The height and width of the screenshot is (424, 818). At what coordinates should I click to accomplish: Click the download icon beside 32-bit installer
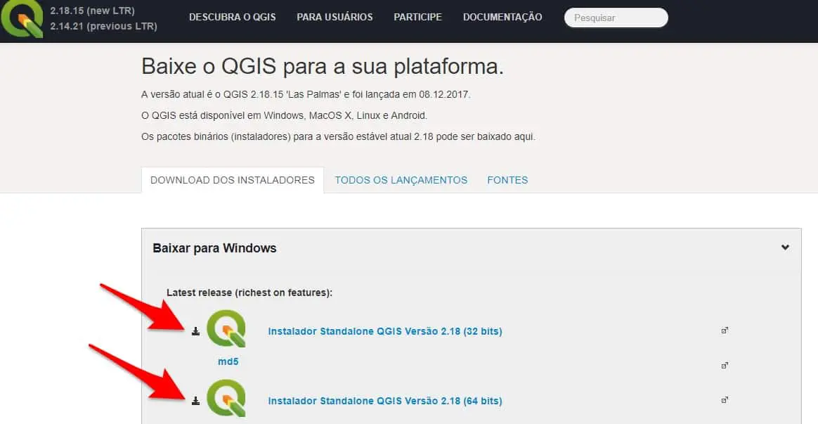196,331
